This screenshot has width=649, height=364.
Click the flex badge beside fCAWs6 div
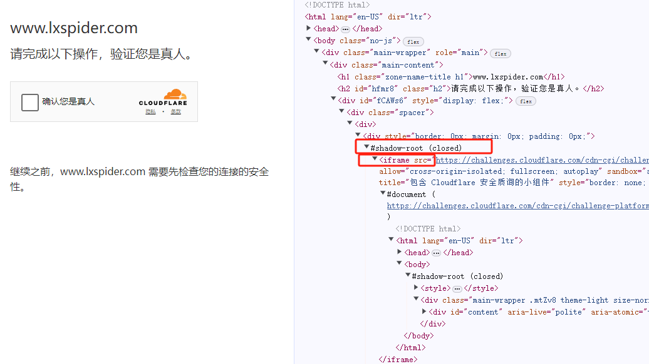(x=526, y=101)
